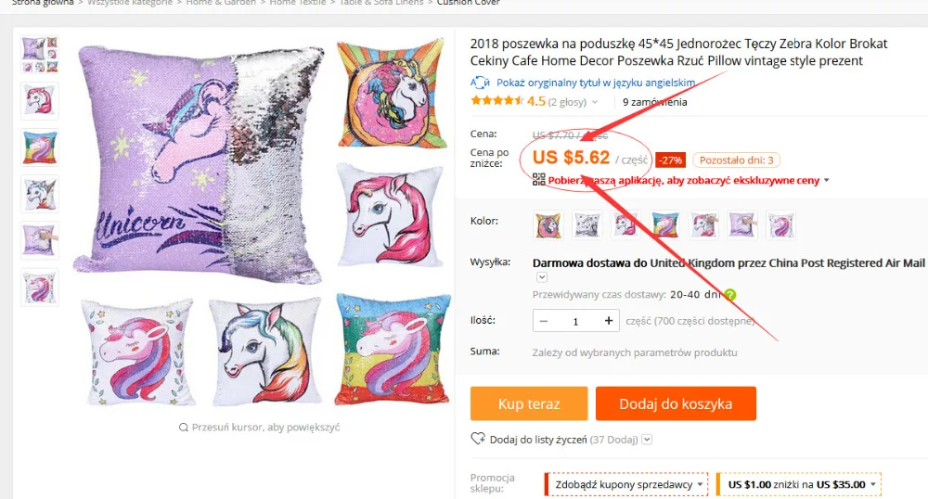
Task: Expand the shipping method dropdown arrow
Action: [542, 276]
